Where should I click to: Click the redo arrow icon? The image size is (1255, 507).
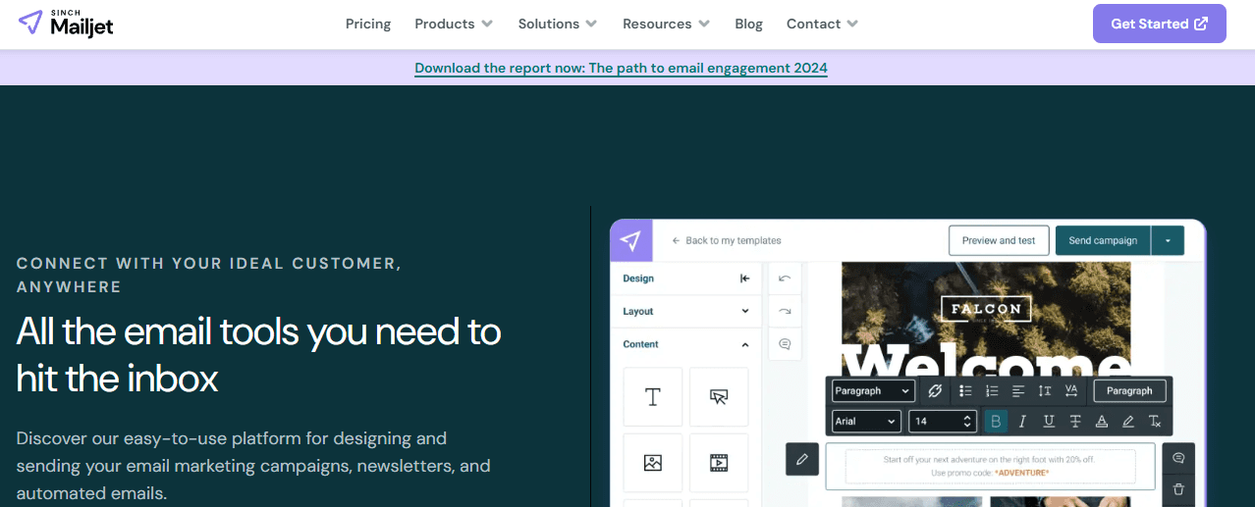point(785,311)
